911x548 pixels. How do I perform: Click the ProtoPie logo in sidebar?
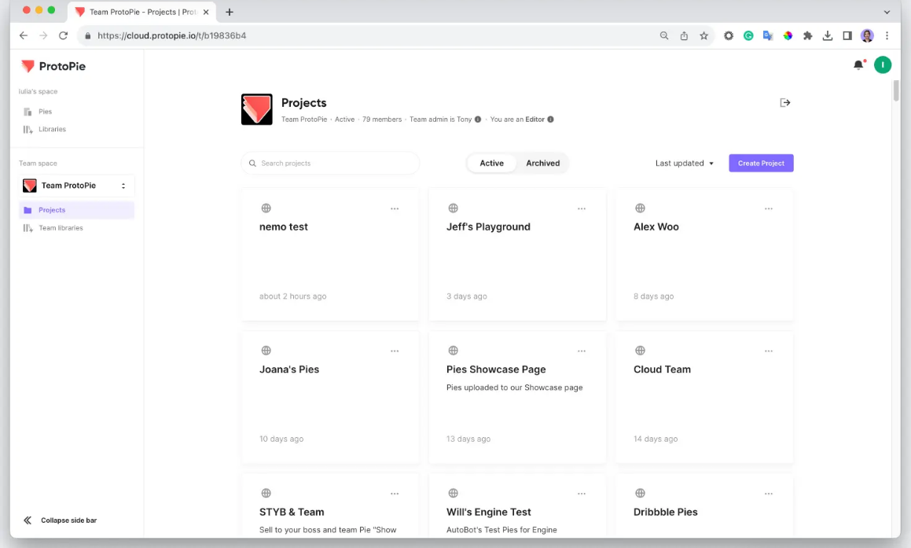pos(53,66)
